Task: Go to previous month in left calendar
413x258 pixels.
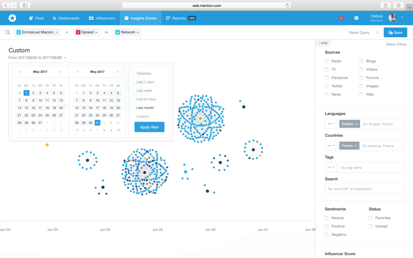Action: coord(20,72)
